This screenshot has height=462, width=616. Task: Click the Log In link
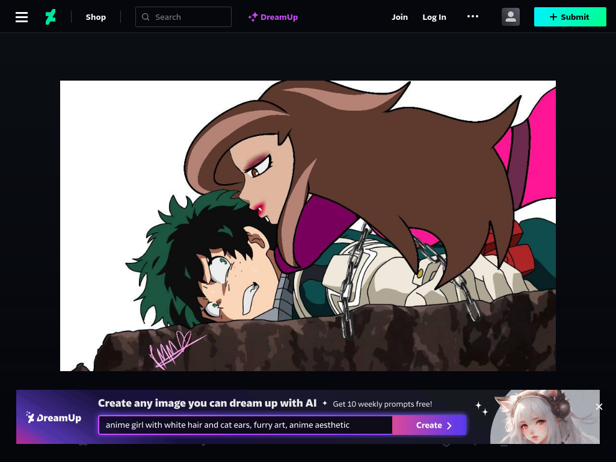click(434, 17)
